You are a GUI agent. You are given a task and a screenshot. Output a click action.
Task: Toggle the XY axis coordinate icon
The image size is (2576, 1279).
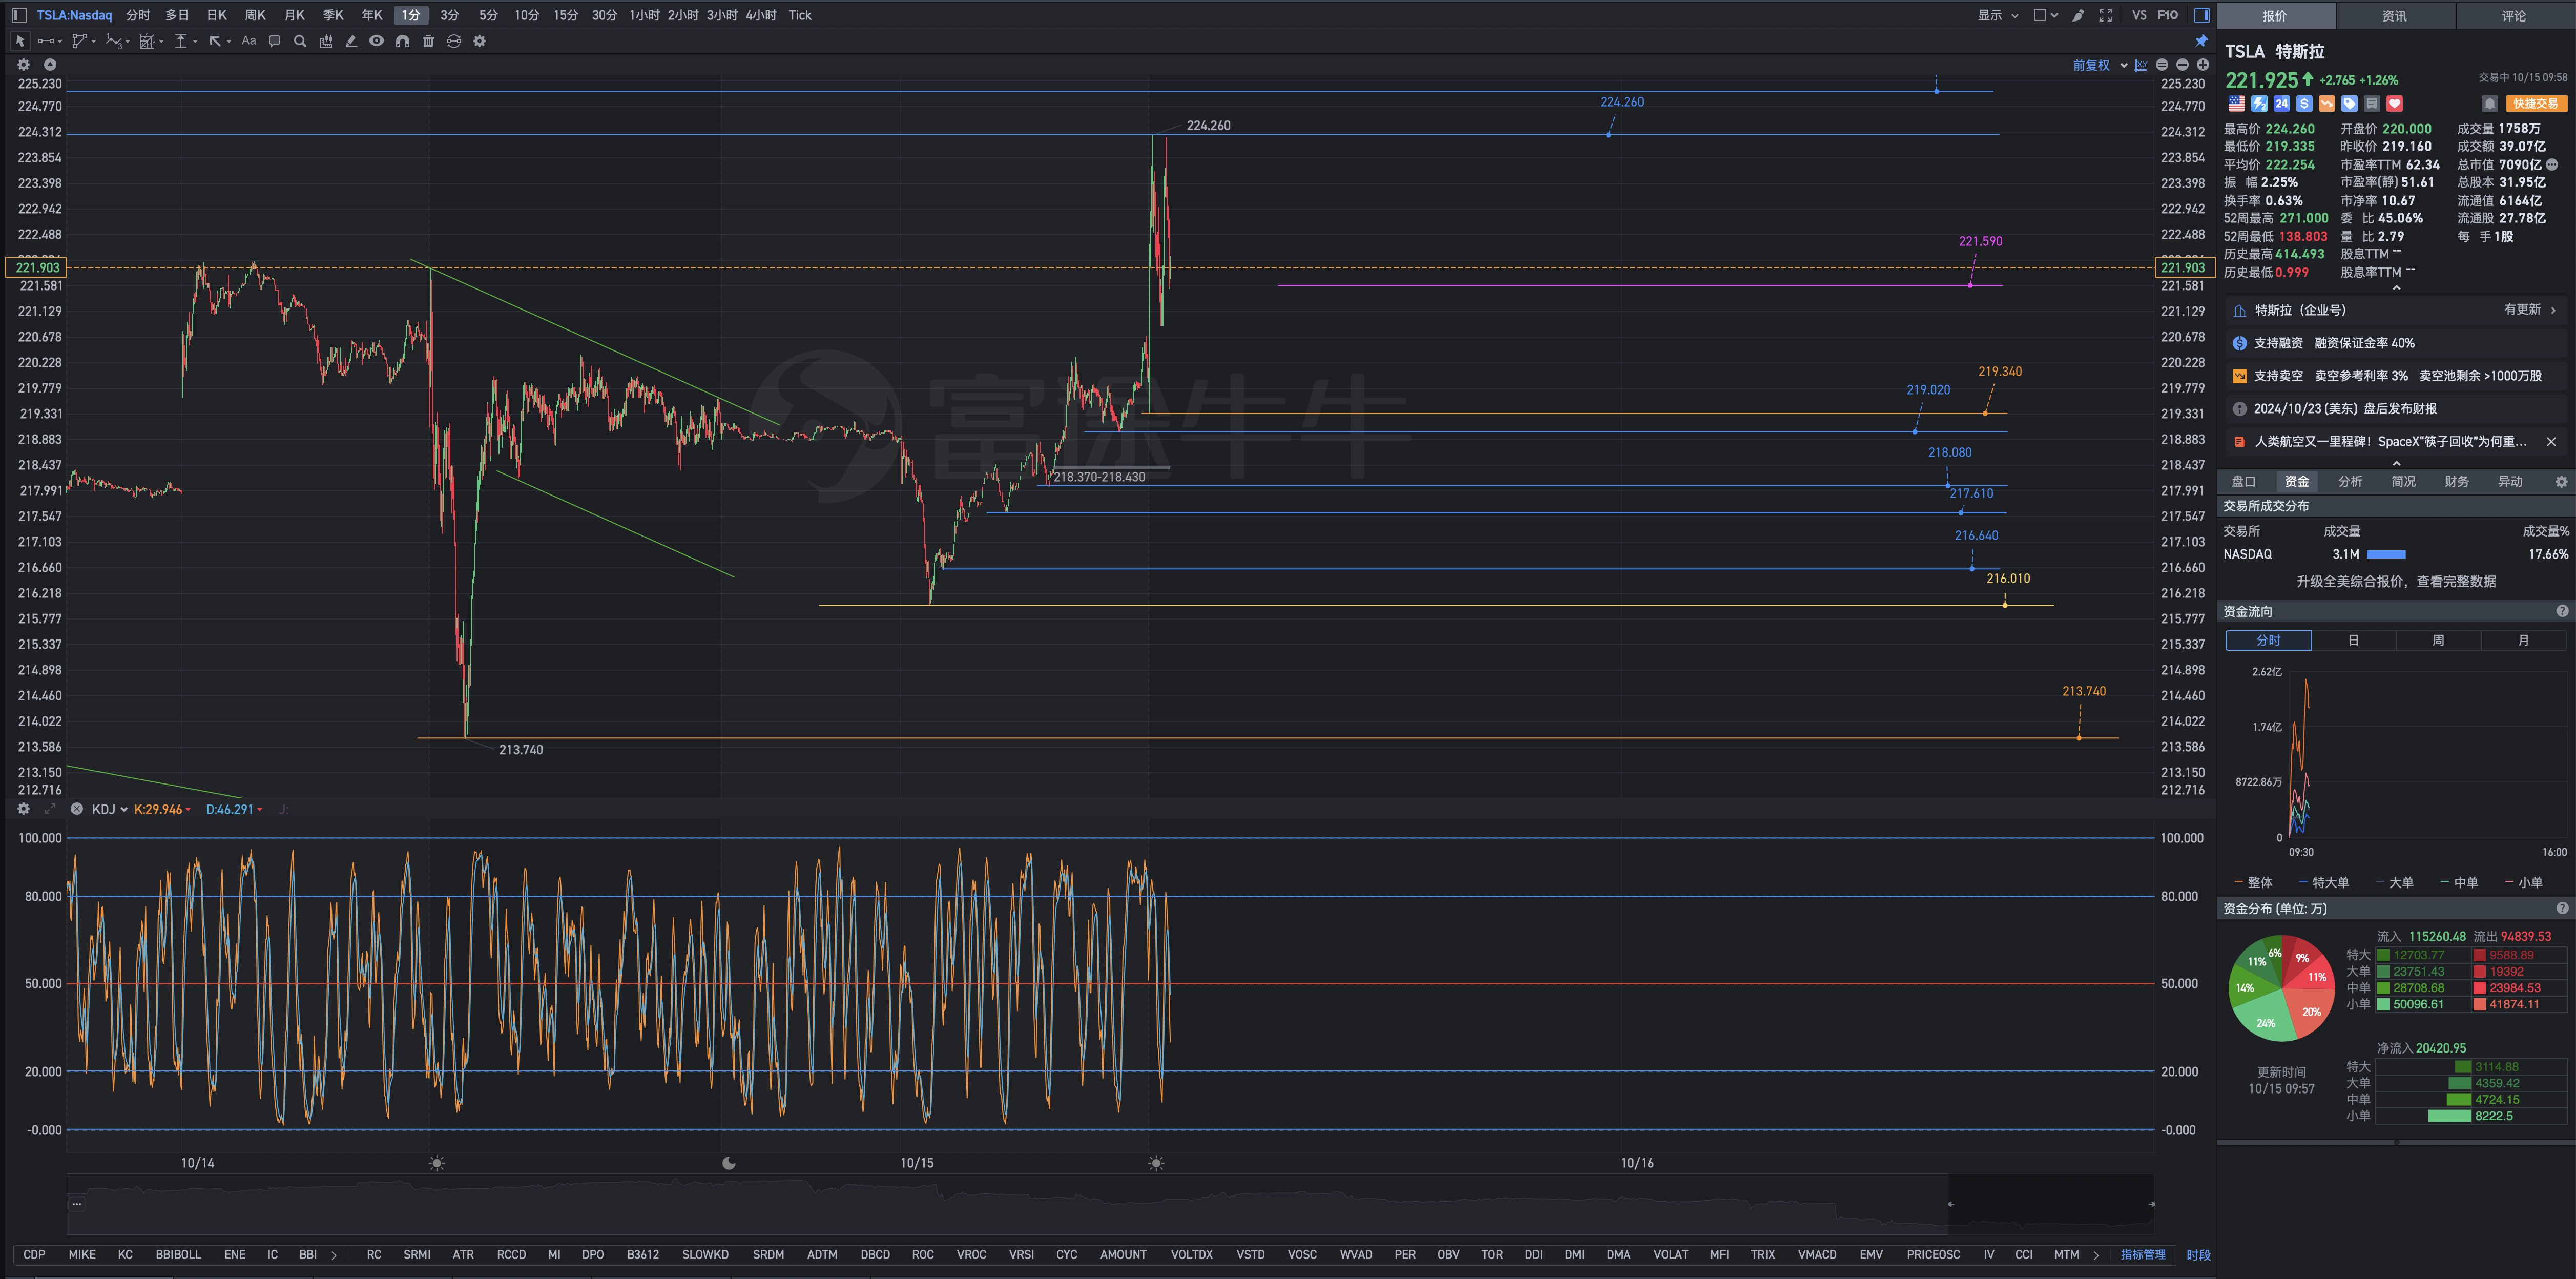(2141, 65)
